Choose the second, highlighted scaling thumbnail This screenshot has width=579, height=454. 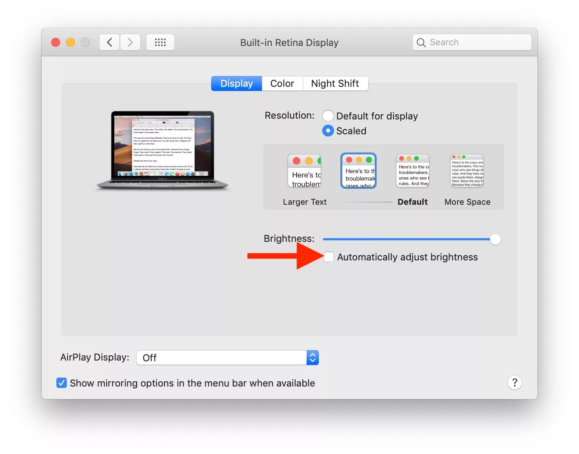(359, 171)
